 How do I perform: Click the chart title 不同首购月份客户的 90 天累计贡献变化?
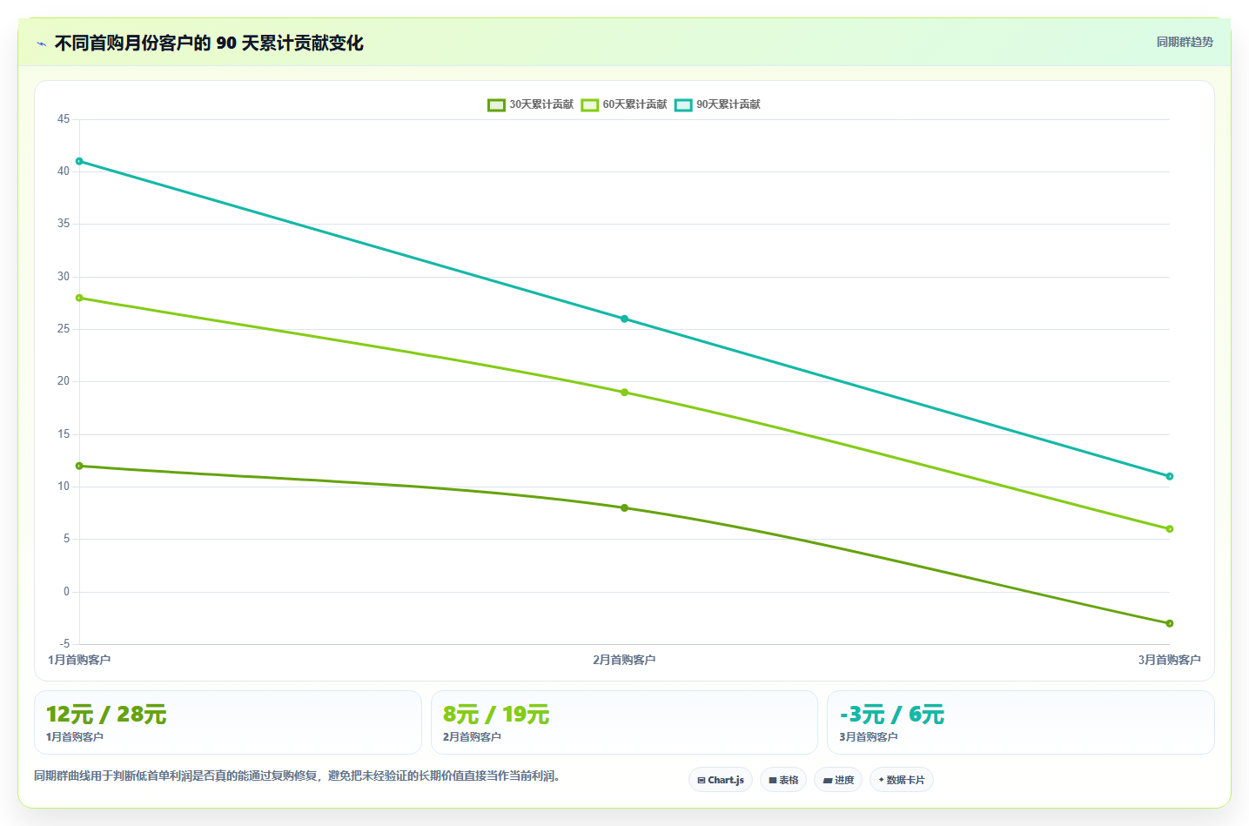209,44
